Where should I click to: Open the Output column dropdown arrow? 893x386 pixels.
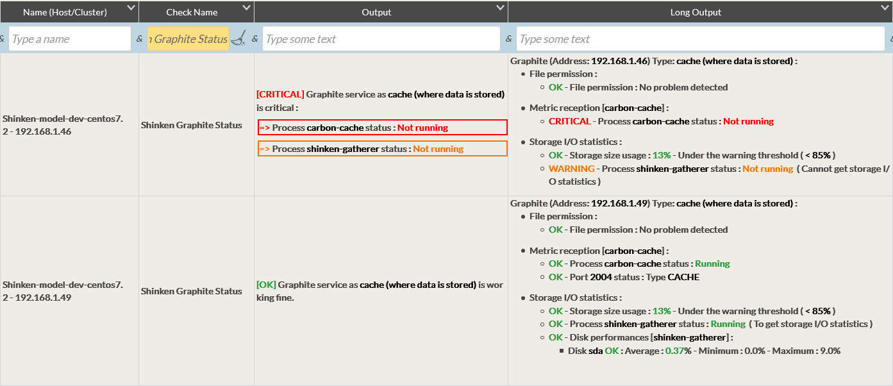click(500, 8)
